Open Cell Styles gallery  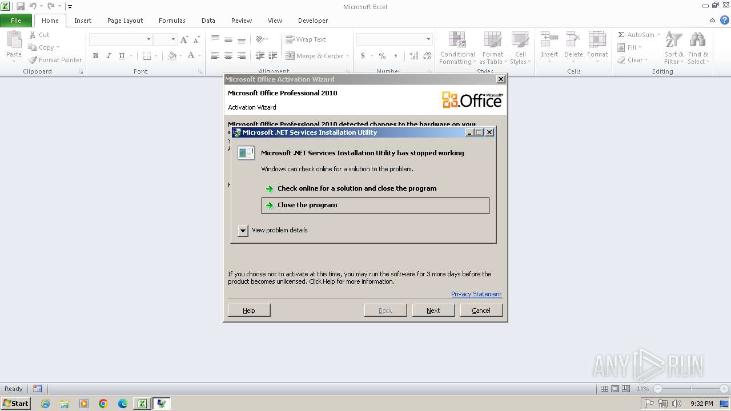pos(520,48)
